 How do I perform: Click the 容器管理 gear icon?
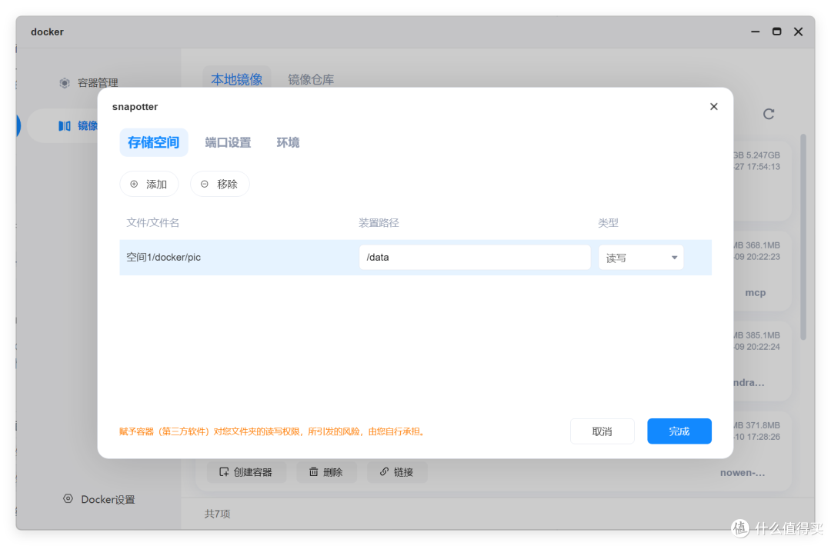[x=64, y=82]
